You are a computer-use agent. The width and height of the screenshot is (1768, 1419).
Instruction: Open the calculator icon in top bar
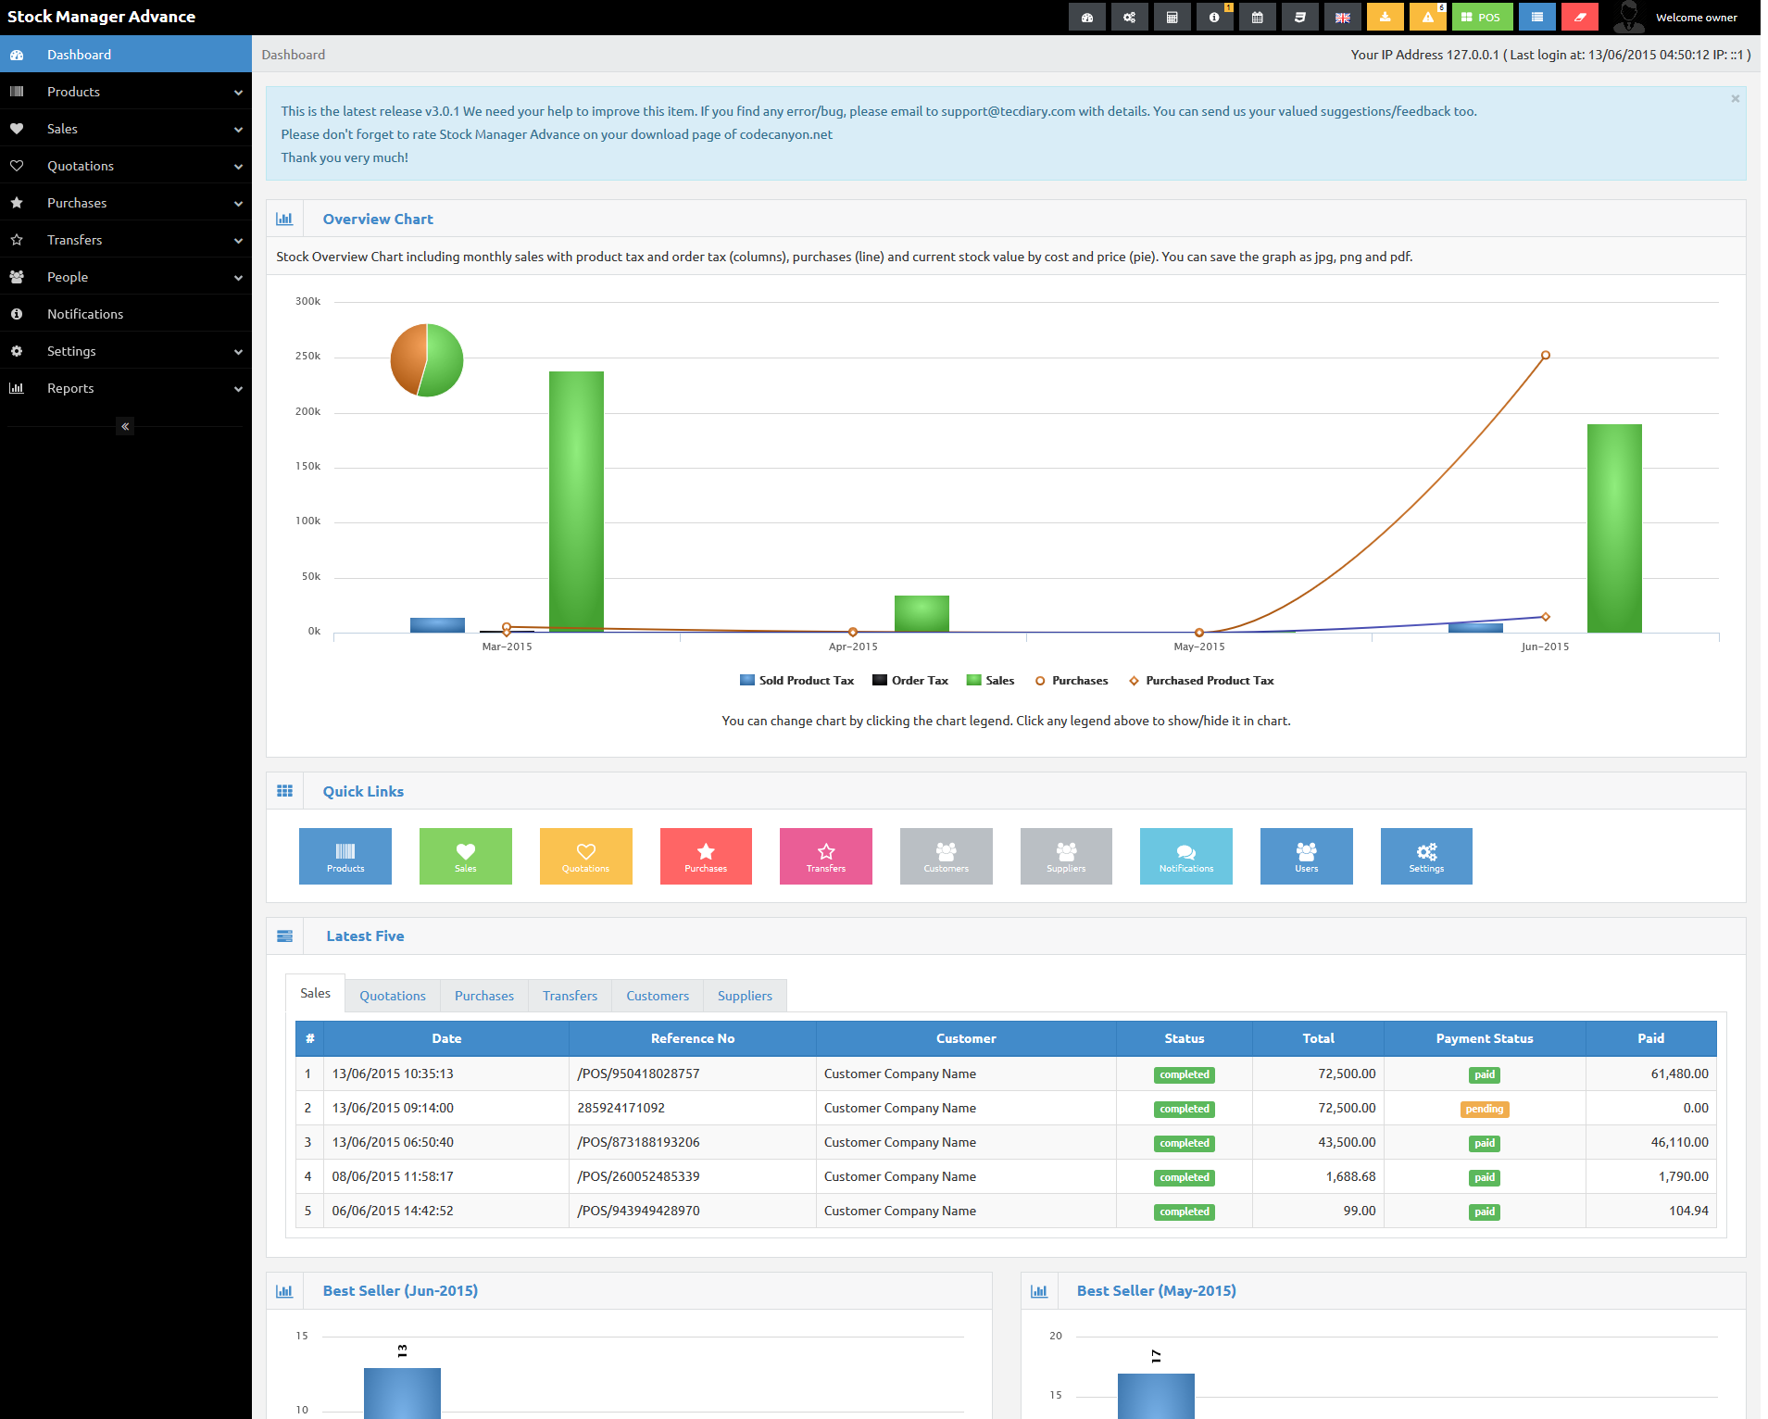click(1172, 18)
